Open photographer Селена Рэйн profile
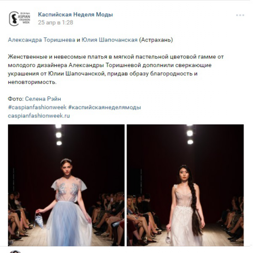 pyautogui.click(x=43, y=99)
